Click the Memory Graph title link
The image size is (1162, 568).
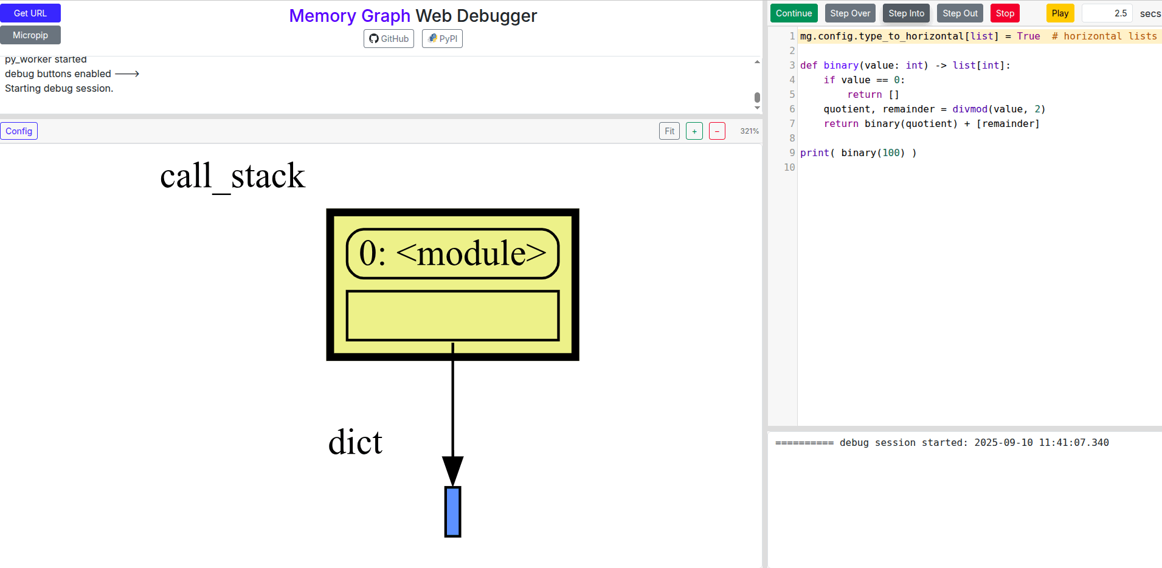(350, 16)
